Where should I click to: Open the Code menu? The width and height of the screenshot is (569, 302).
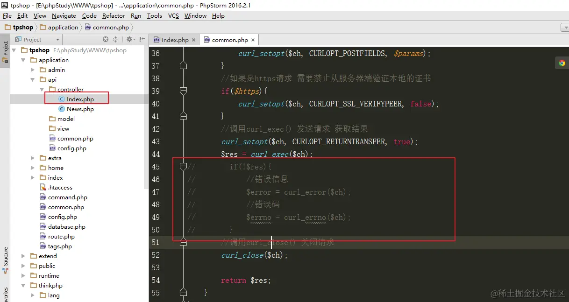tap(89, 15)
